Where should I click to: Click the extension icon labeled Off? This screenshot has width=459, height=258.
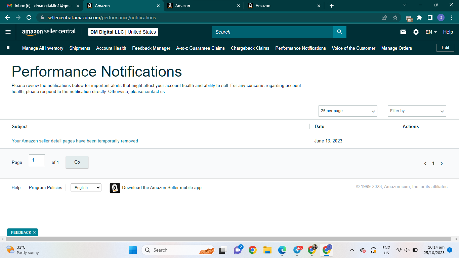point(409,18)
